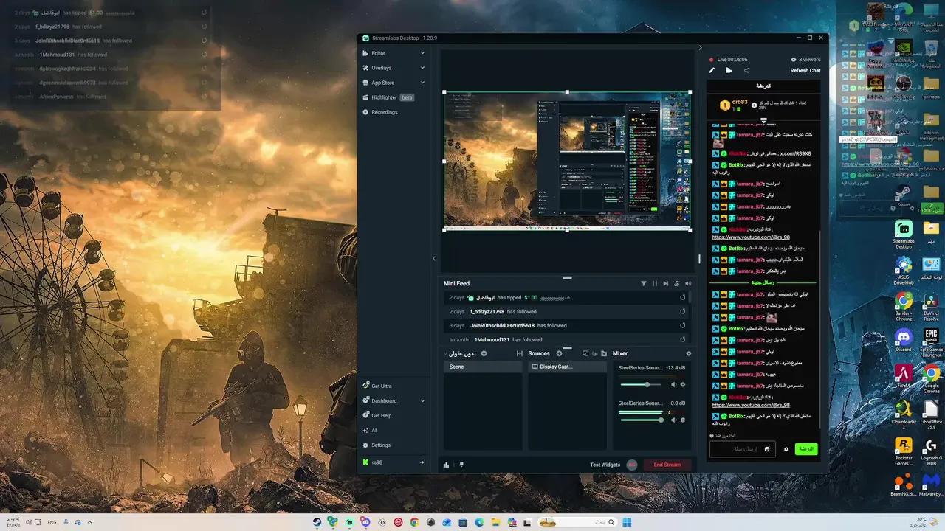Screen dimensions: 945x531
Task: Pause the Mini Feed alert queue
Action: coord(655,283)
